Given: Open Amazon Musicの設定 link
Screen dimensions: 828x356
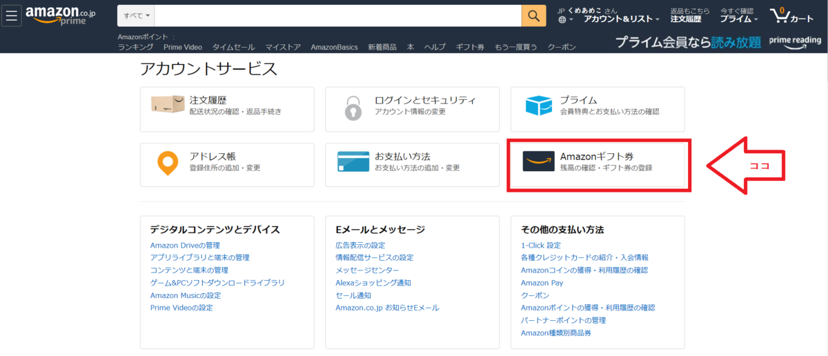Looking at the screenshot, I should pyautogui.click(x=186, y=295).
